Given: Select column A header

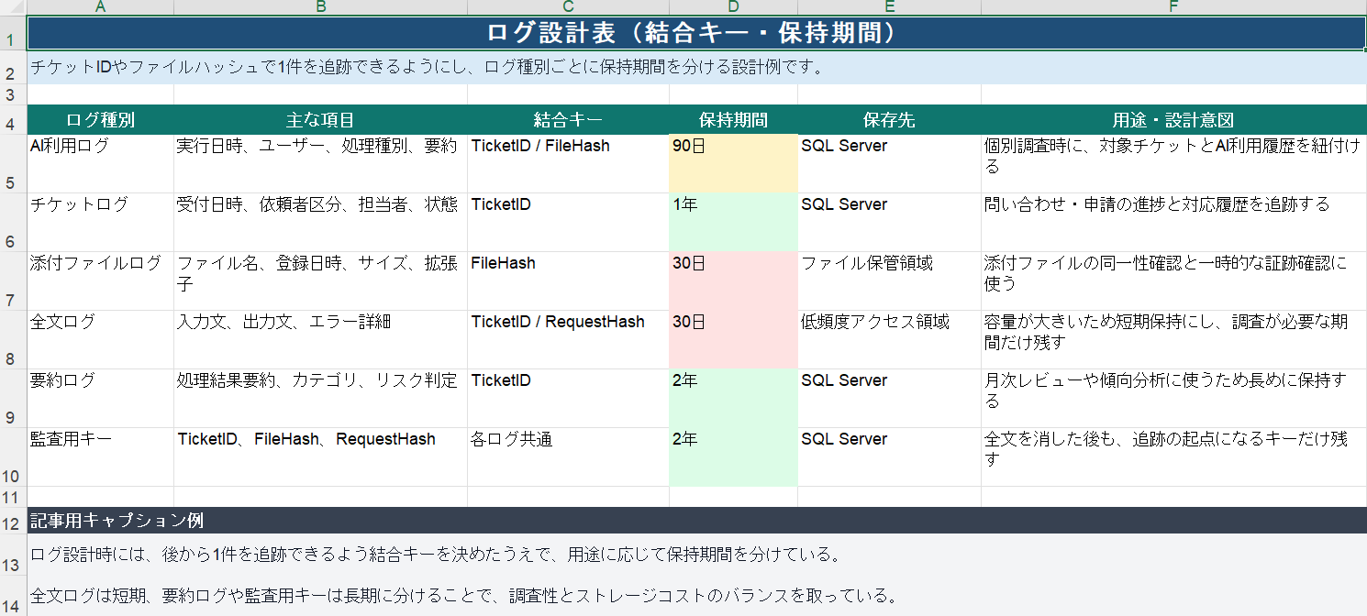Looking at the screenshot, I should tap(100, 7).
